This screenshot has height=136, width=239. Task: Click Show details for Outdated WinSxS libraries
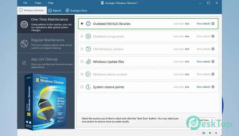tap(203, 23)
